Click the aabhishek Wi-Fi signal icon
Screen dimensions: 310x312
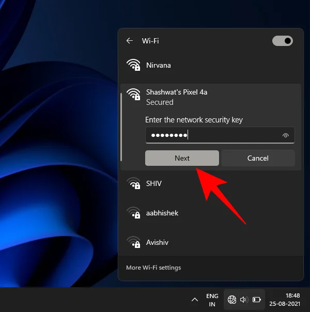[133, 213]
